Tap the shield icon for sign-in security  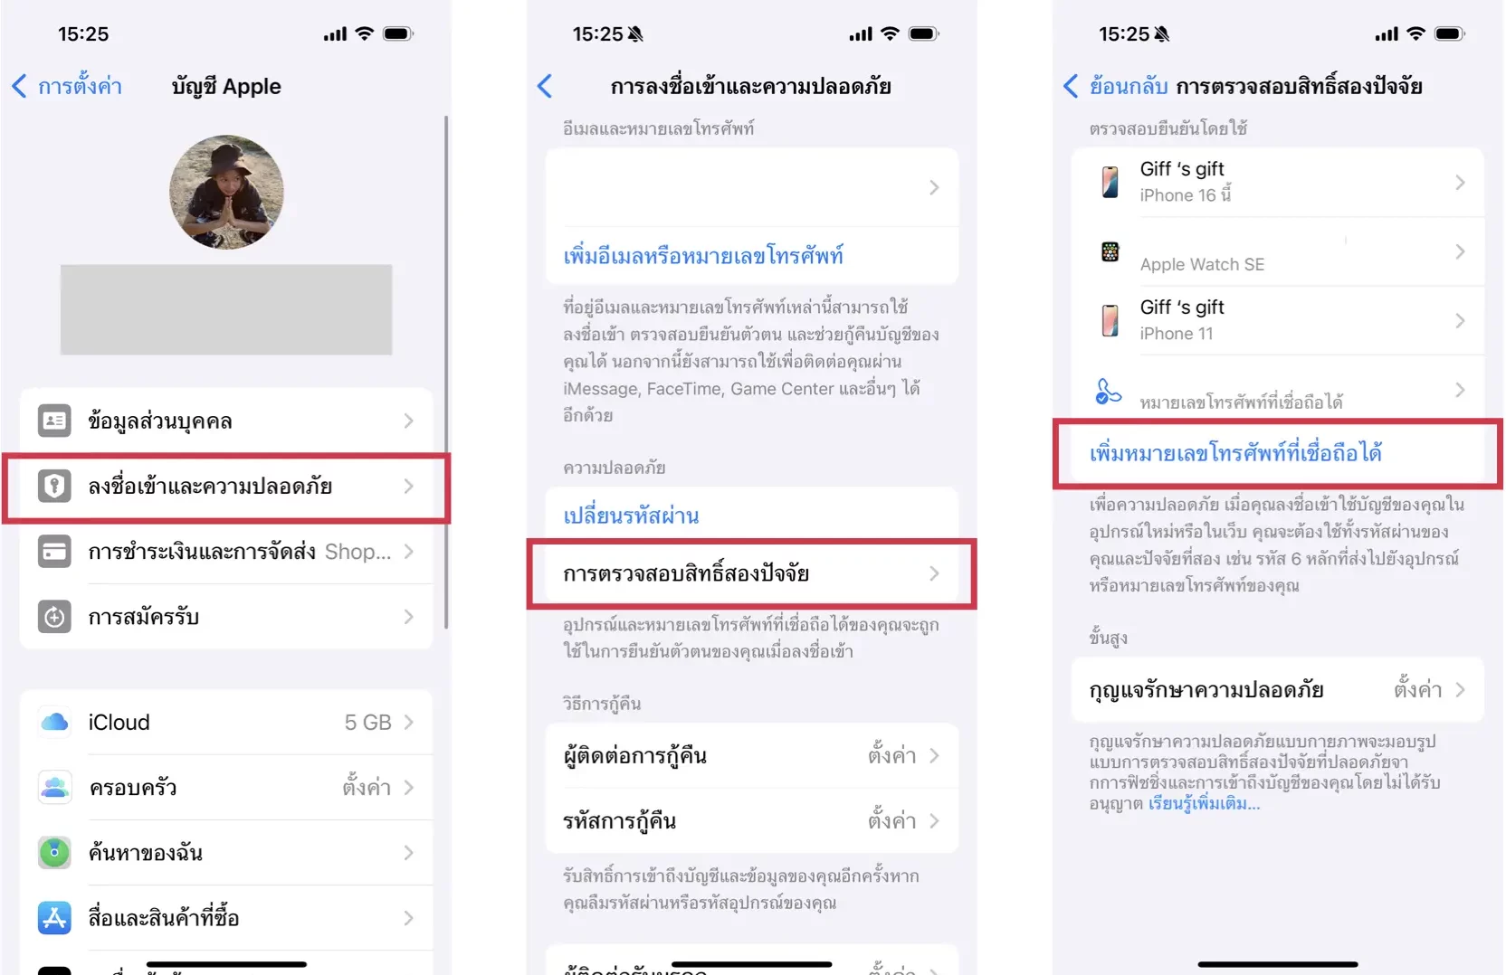(x=54, y=486)
